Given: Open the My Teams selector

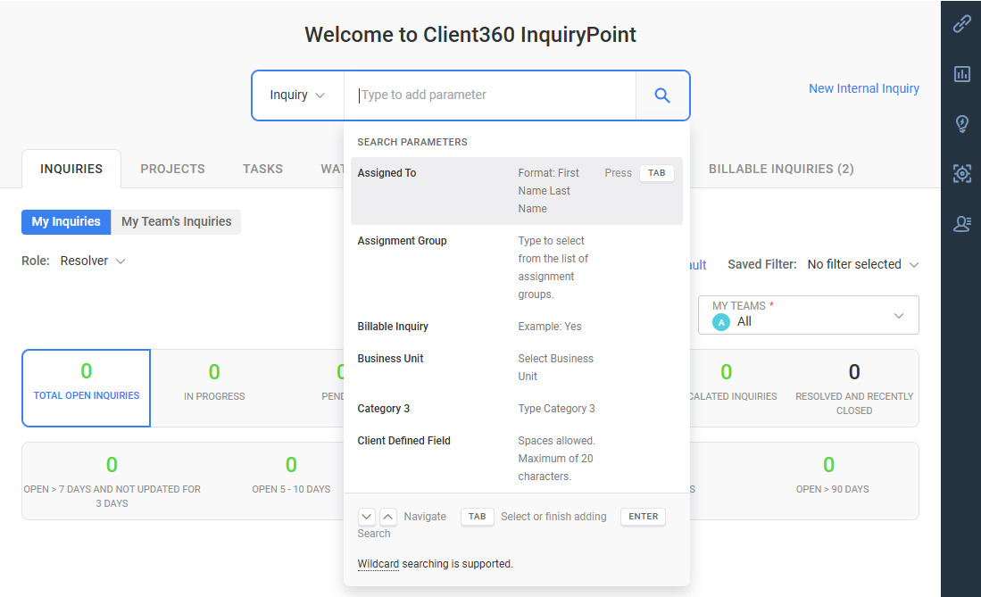Looking at the screenshot, I should (808, 315).
